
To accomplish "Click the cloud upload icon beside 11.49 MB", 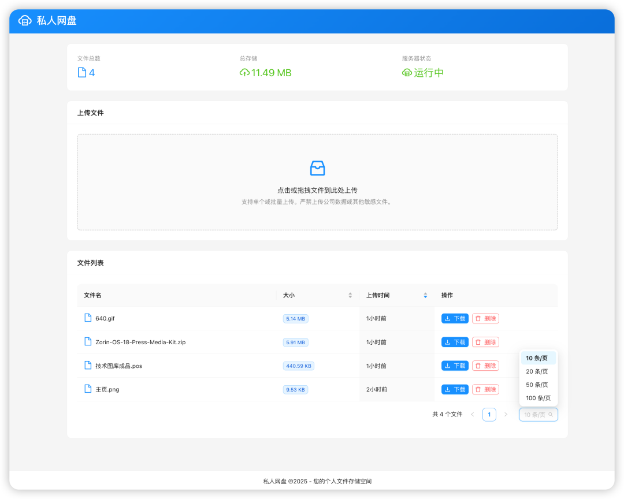I will click(x=244, y=73).
